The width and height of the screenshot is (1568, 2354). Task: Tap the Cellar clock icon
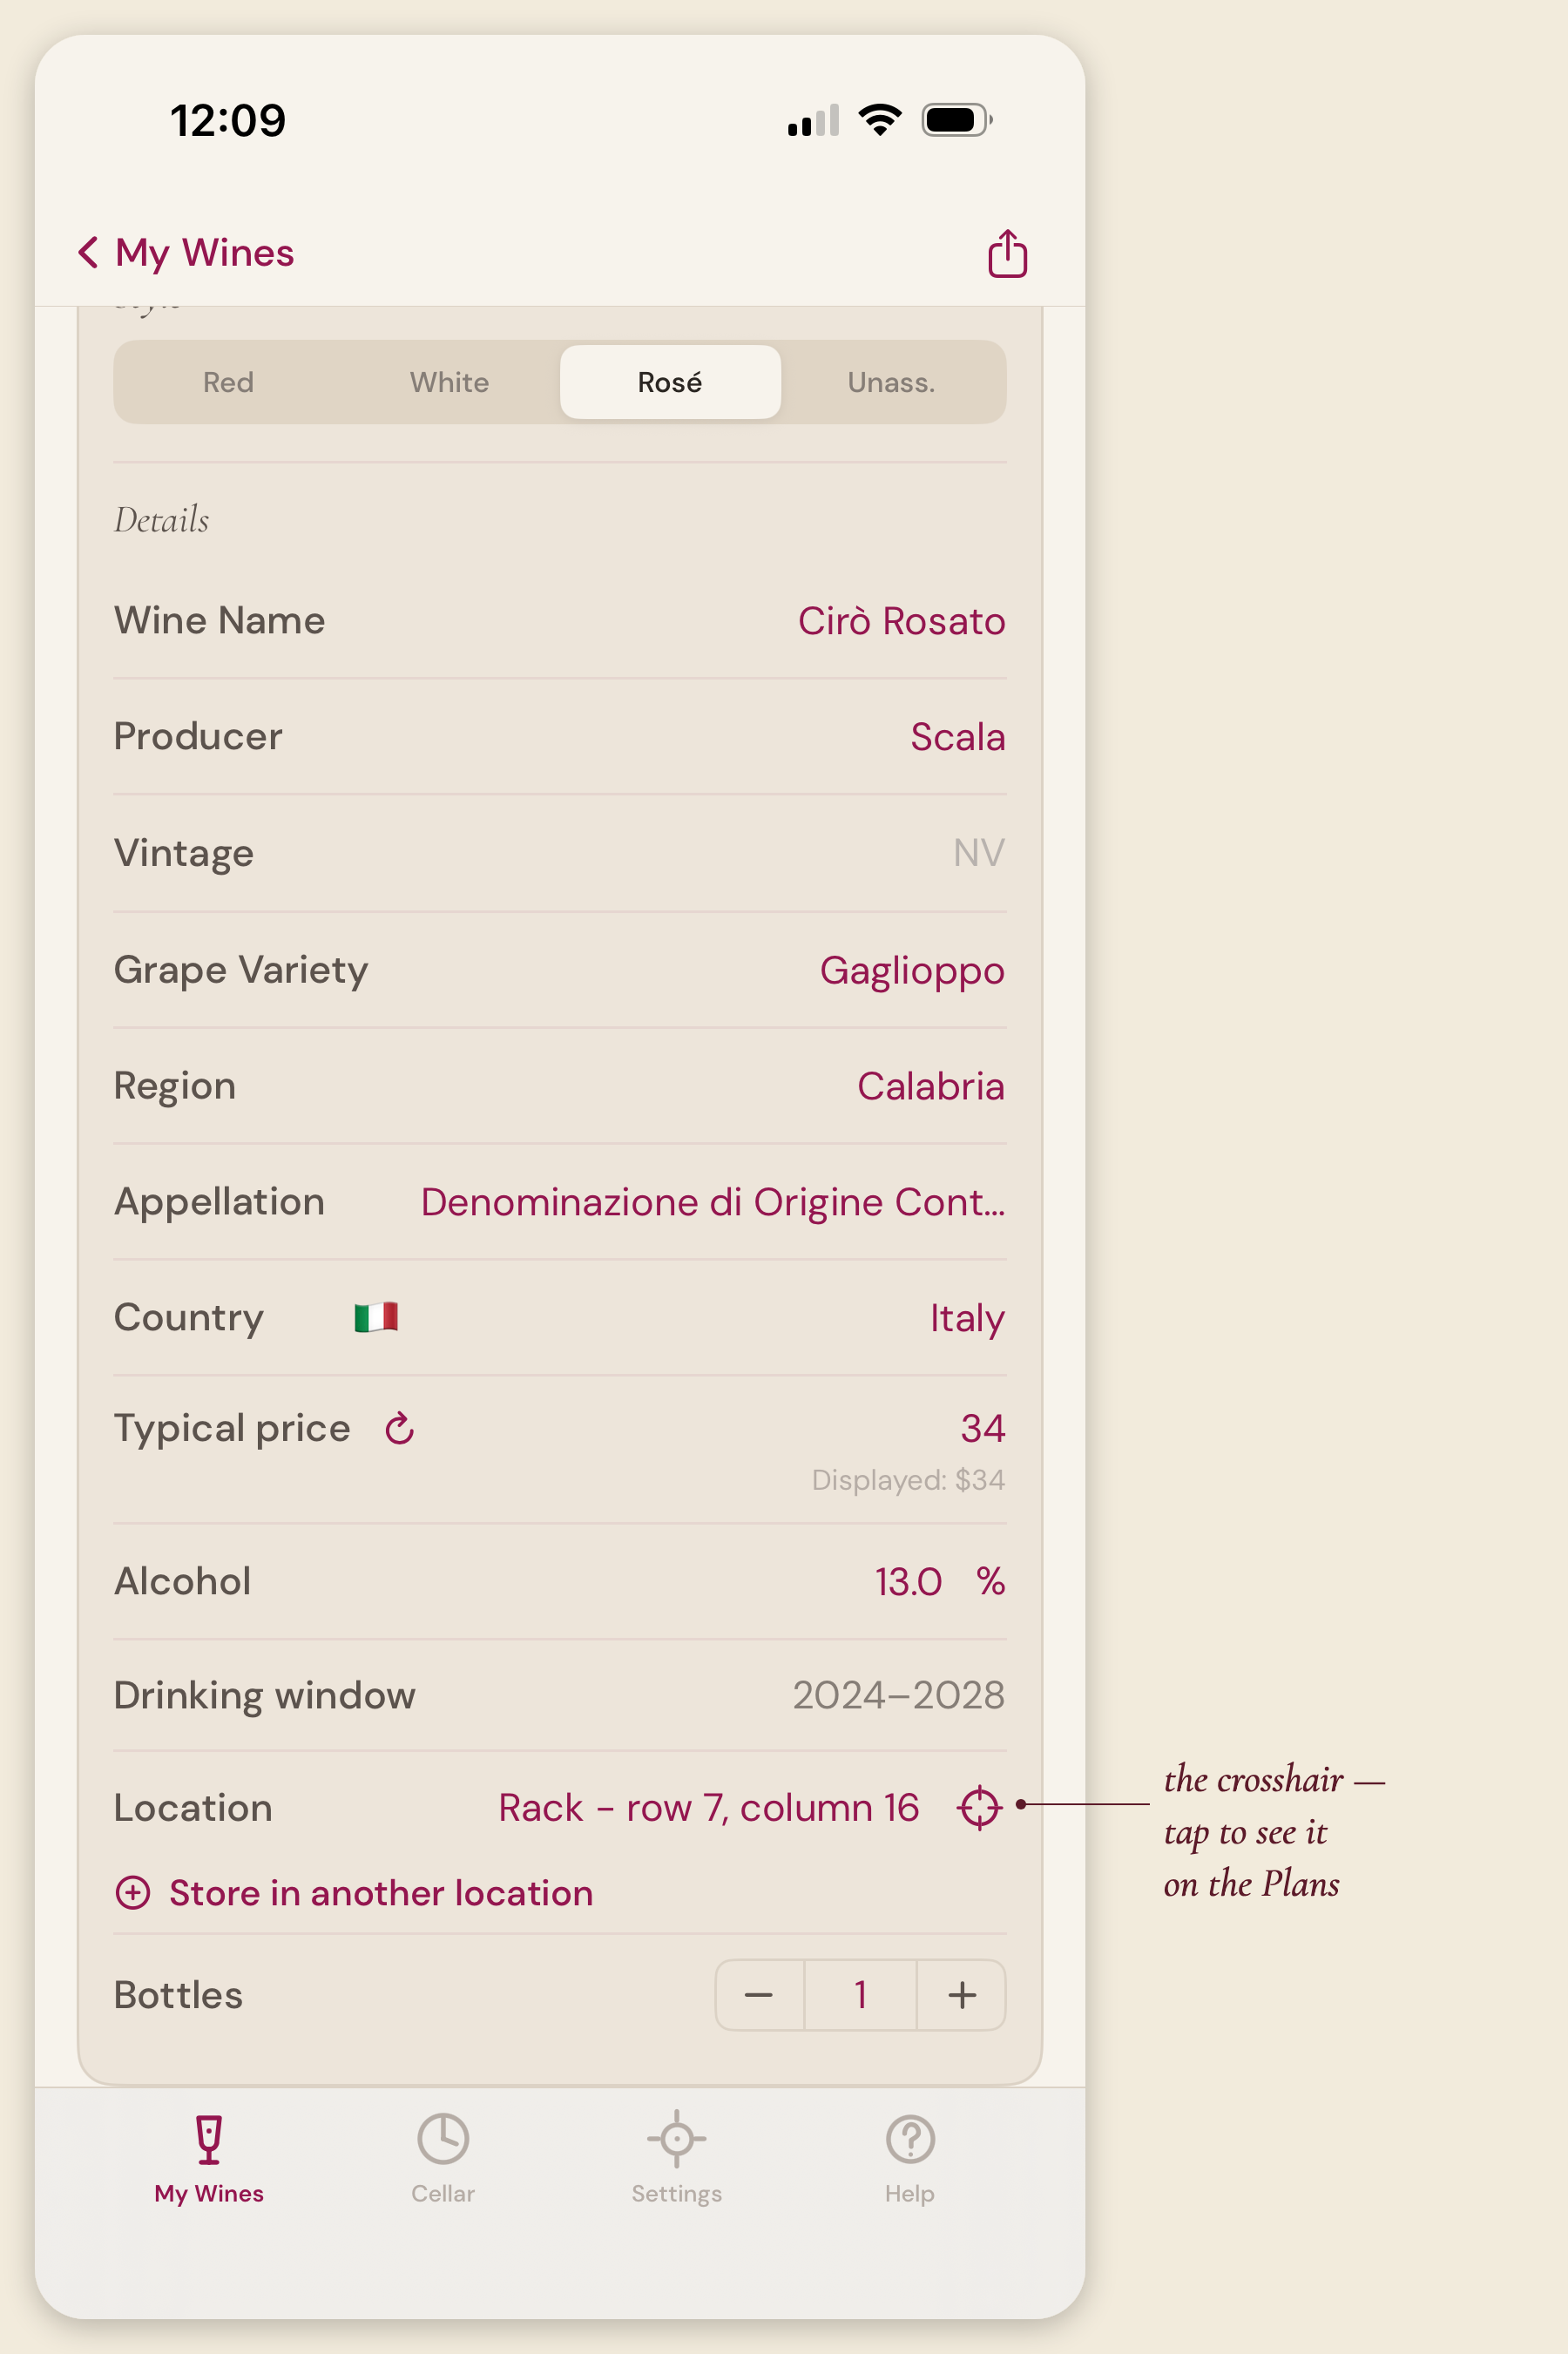[x=443, y=2139]
